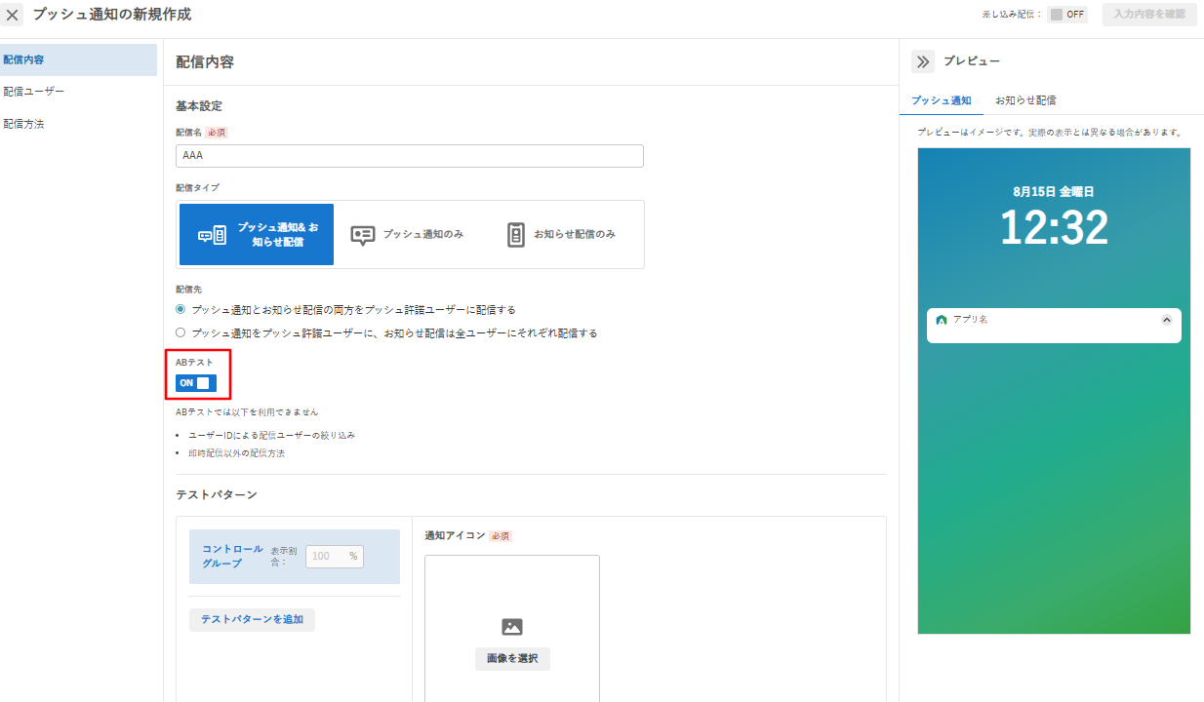Switch to the プッシュ通知 preview tab
The height and width of the screenshot is (702, 1204).
[942, 100]
